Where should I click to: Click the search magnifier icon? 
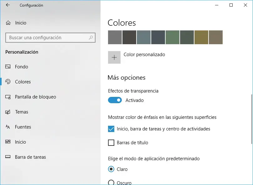pos(91,38)
